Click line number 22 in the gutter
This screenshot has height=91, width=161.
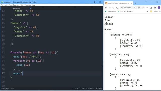click(3, 52)
